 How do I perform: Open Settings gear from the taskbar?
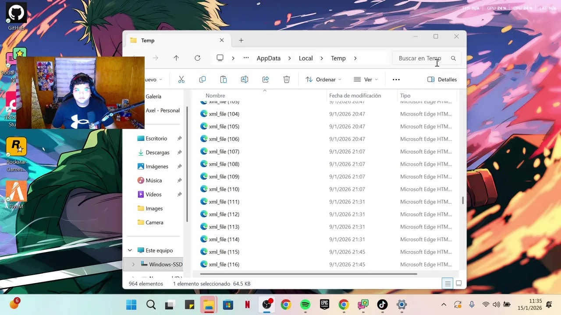401,304
